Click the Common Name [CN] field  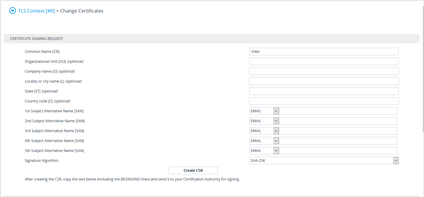click(x=324, y=52)
